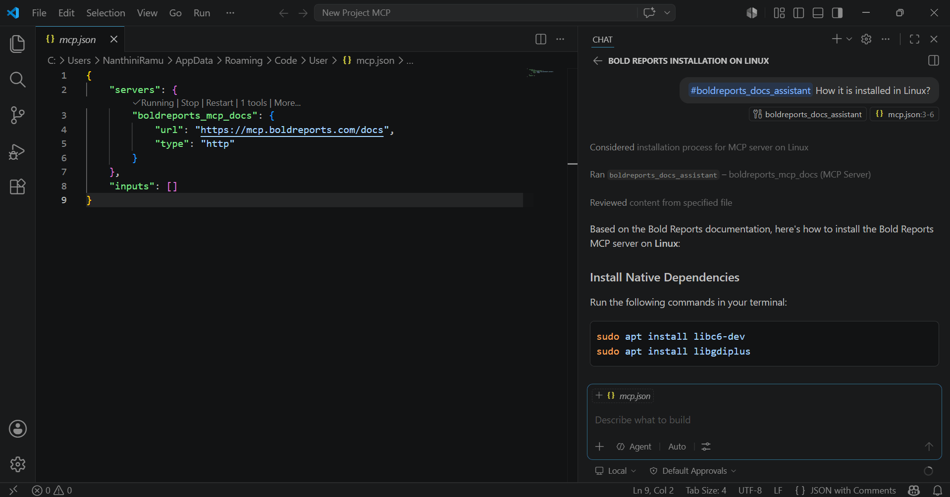Toggle the bottom panel layout button
Image resolution: width=950 pixels, height=497 pixels.
(818, 13)
